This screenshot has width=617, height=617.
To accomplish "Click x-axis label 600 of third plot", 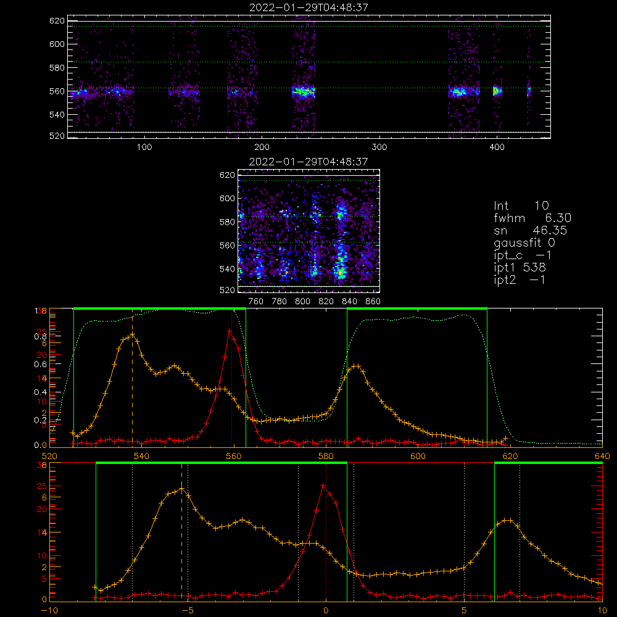I will pos(418,456).
